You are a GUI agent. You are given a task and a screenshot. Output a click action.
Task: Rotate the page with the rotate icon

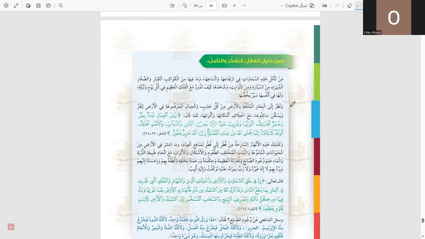185,6
